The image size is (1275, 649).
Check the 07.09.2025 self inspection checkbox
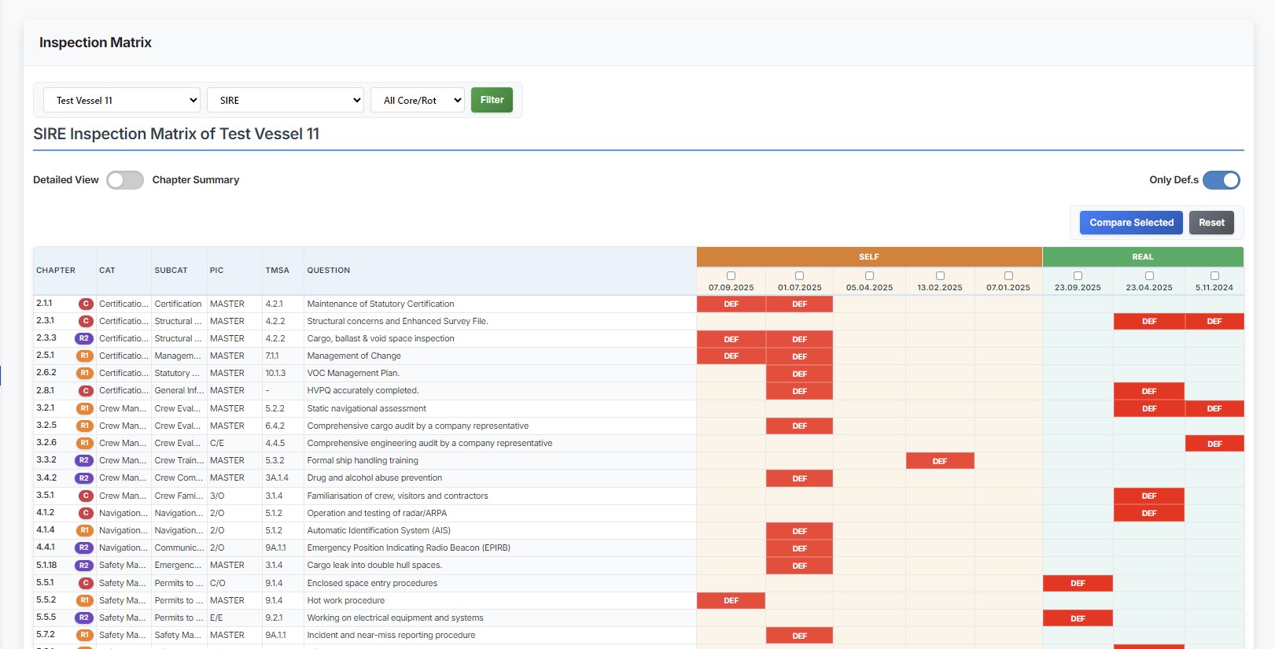pos(731,276)
